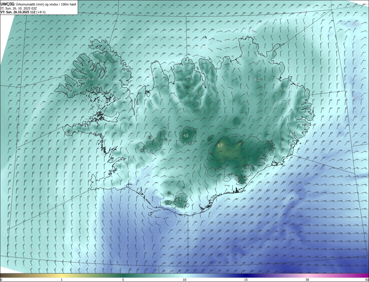The image size is (369, 282).
Task: Select the 5.5 label near Langjökull glacier
Action: (x=150, y=138)
